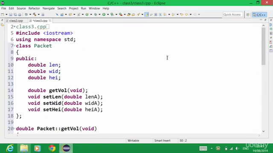
Task: Collapse the class Packet fold marker
Action: coord(15,45)
